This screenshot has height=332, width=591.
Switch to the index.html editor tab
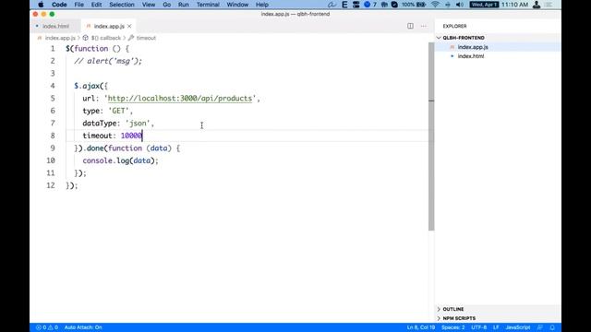55,26
